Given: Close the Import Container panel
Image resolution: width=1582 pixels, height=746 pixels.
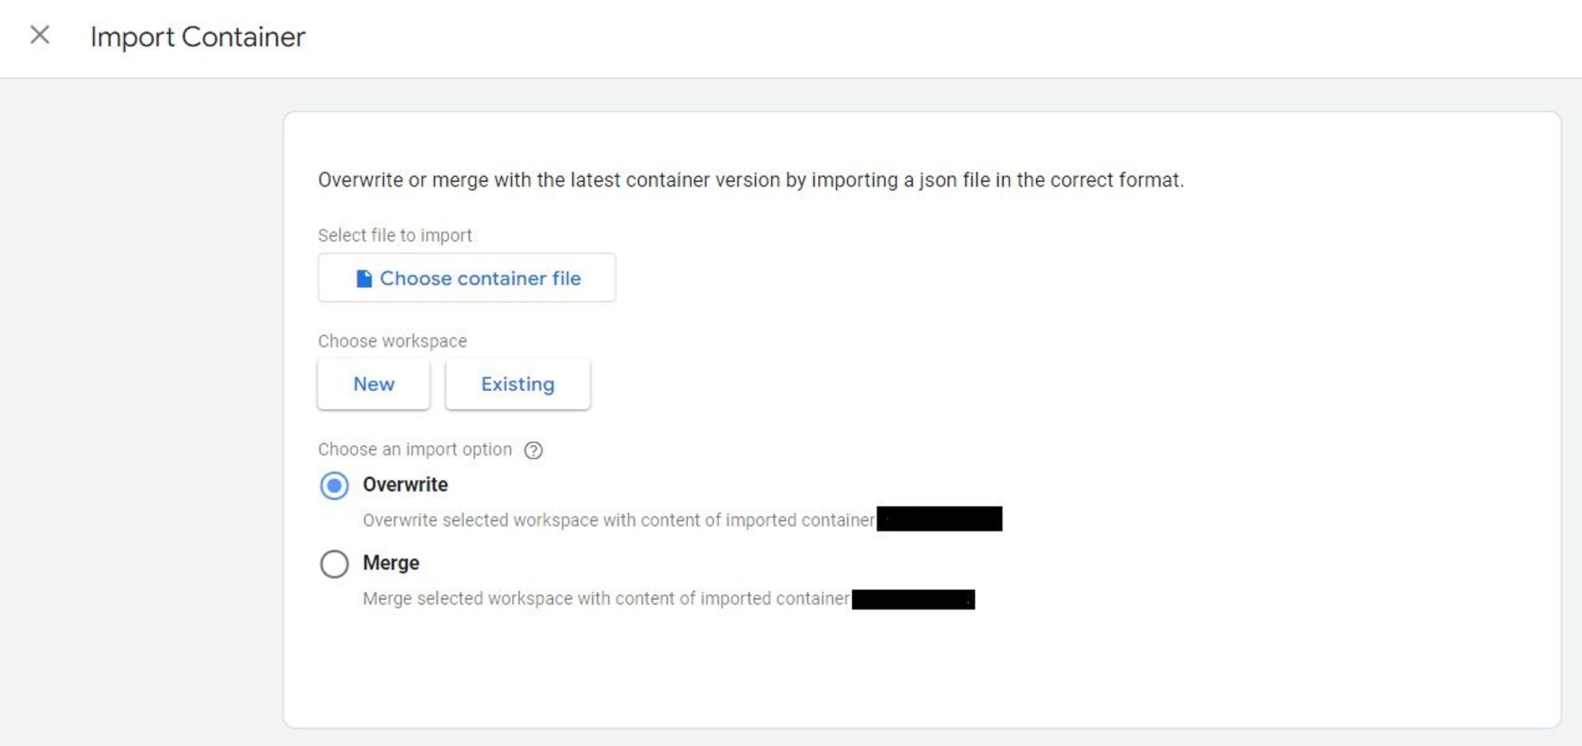Looking at the screenshot, I should pos(40,35).
